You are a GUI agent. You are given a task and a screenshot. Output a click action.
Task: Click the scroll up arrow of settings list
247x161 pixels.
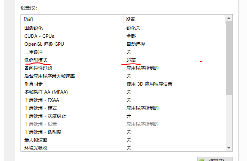[x=229, y=18]
